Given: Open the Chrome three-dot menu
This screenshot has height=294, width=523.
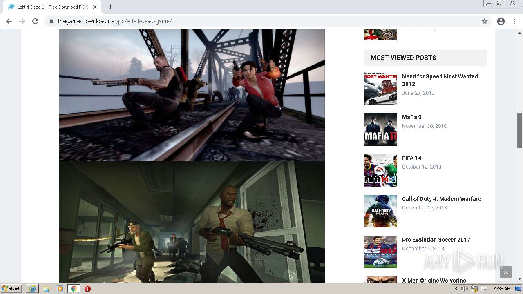Looking at the screenshot, I should 514,21.
